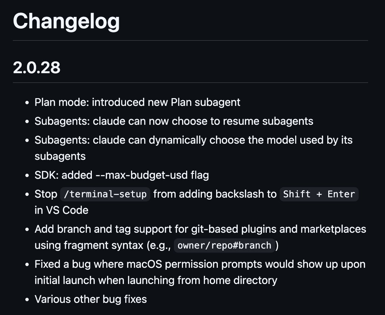
Task: Click the "2.0.28" version heading
Action: point(36,68)
